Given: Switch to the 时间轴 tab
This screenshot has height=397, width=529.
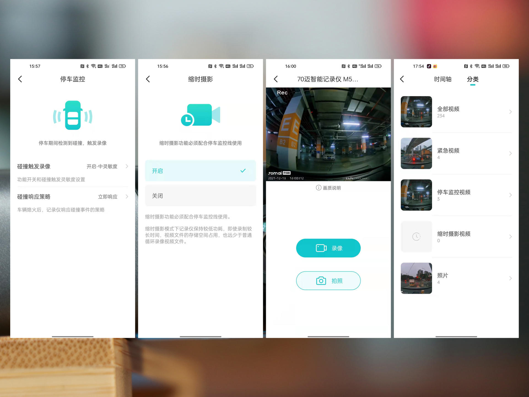Looking at the screenshot, I should point(443,79).
